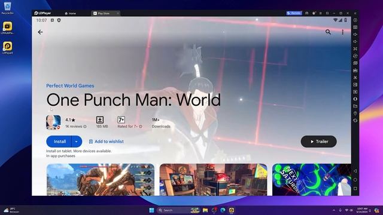
Task: Open the three-dot overflow menu in Play Store
Action: pos(343,32)
